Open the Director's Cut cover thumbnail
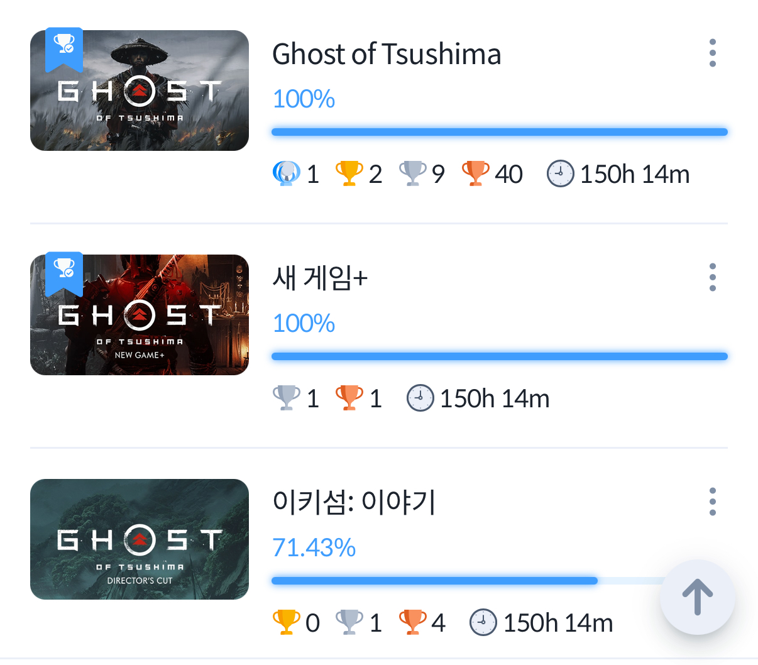The width and height of the screenshot is (758, 665). click(140, 539)
